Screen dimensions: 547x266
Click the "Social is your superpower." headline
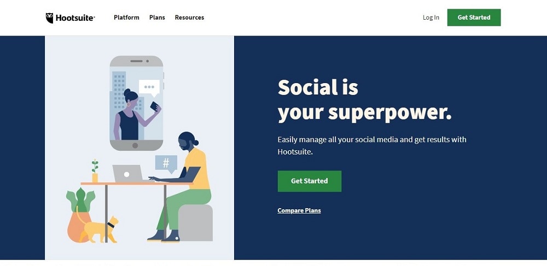(x=364, y=99)
